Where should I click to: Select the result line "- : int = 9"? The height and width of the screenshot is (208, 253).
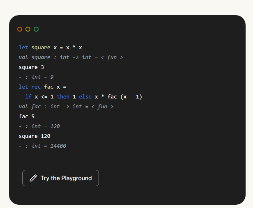tap(36, 77)
